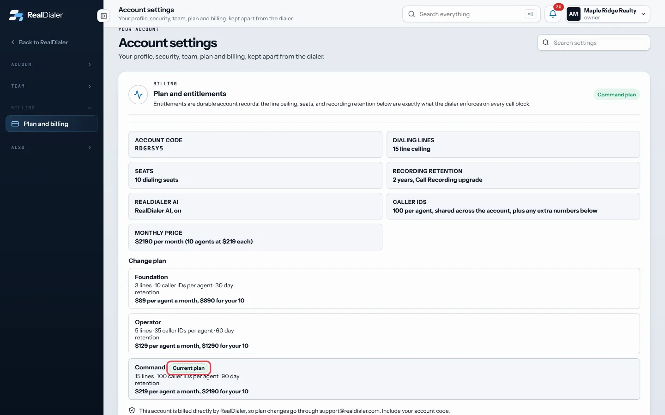Select the Command plan card
Image resolution: width=665 pixels, height=415 pixels.
(x=384, y=379)
